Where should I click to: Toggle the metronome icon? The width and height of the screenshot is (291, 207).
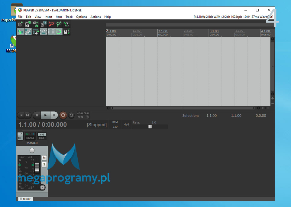click(66, 24)
